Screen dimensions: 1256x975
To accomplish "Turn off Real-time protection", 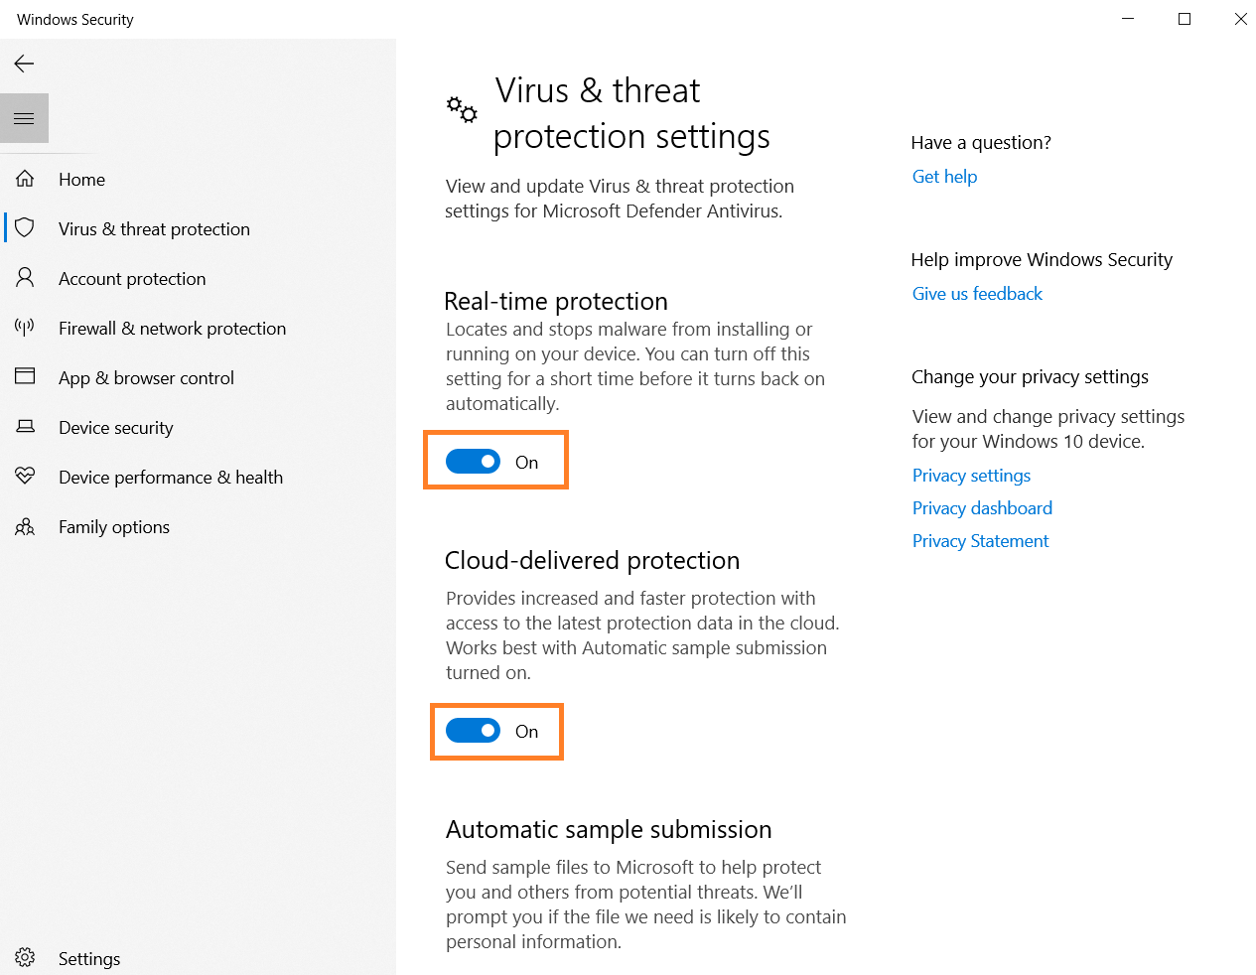I will pyautogui.click(x=474, y=461).
